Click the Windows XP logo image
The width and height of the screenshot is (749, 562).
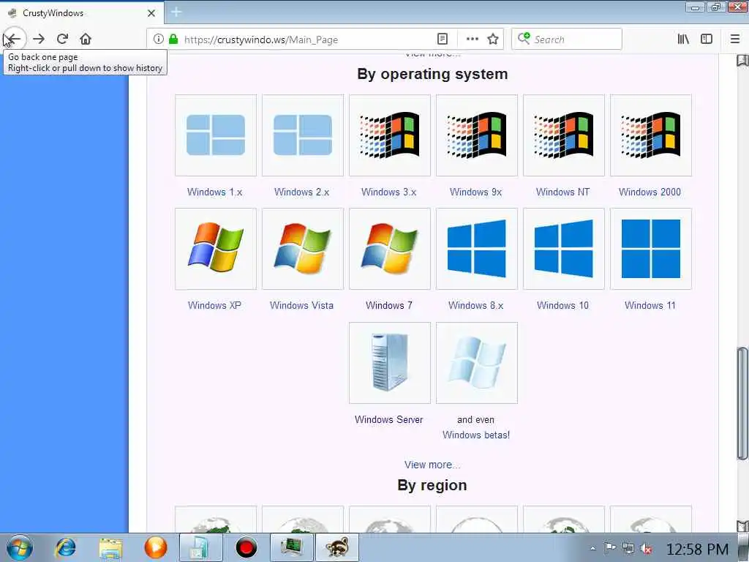216,249
